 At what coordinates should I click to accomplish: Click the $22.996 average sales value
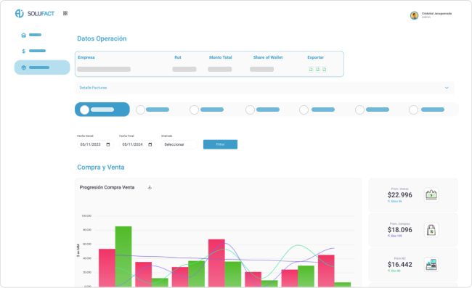coord(400,195)
